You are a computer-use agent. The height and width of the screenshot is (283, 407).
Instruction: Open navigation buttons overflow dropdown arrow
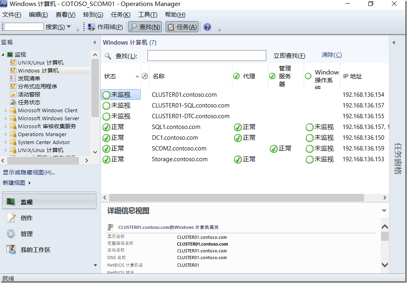tap(95, 265)
